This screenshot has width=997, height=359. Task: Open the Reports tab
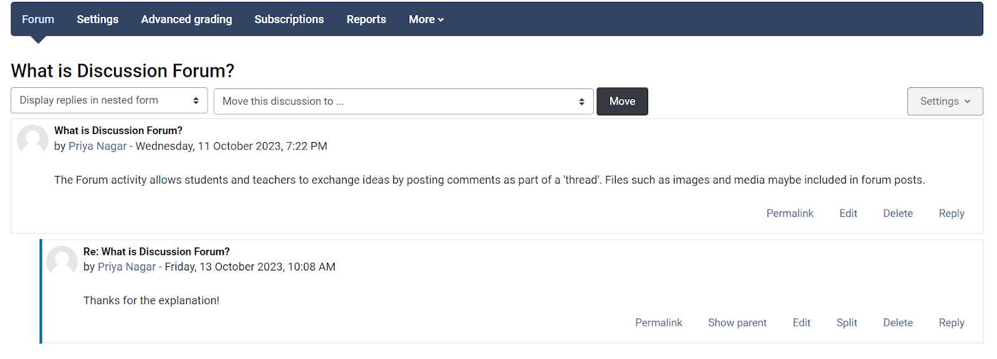366,19
